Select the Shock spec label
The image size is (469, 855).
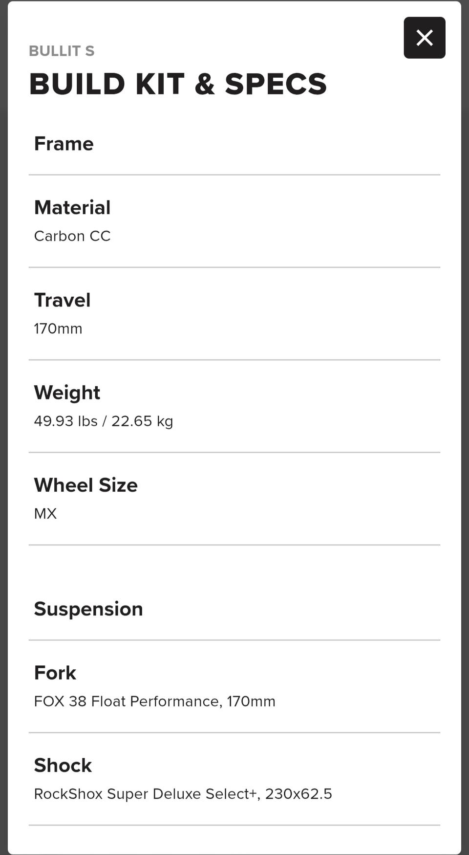[x=63, y=765]
